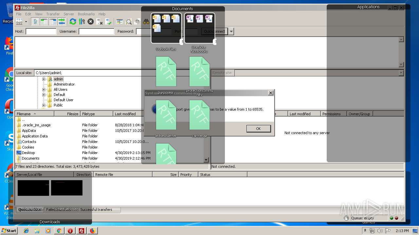Open Google Chrome from the taskbar
This screenshot has height=235, width=419.
[59, 231]
